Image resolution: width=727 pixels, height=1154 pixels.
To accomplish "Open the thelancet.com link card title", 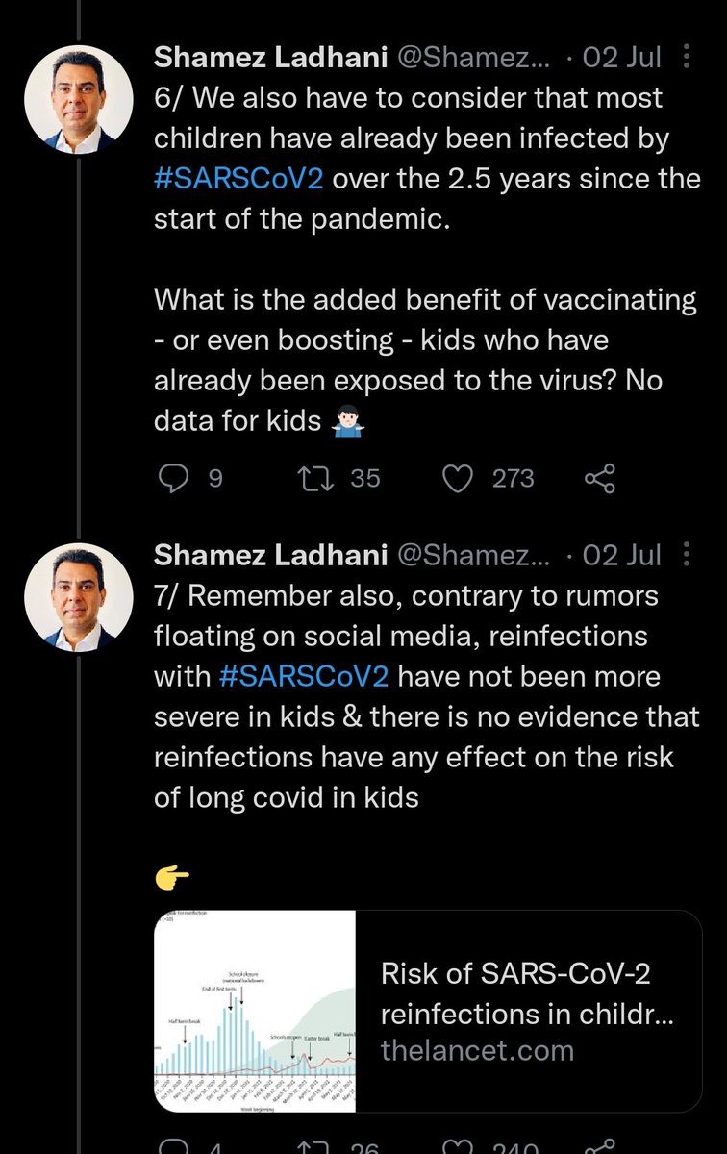I will click(517, 993).
